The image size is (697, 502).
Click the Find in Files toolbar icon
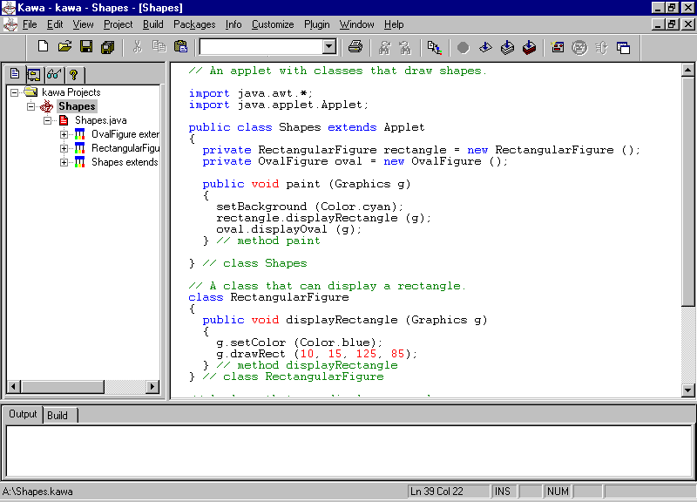(406, 48)
